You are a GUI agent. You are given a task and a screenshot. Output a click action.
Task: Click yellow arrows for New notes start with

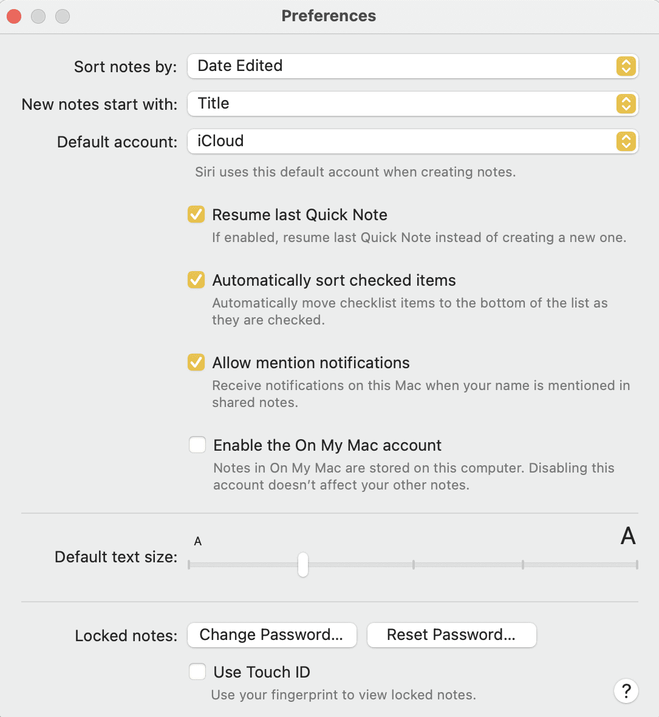coord(626,104)
